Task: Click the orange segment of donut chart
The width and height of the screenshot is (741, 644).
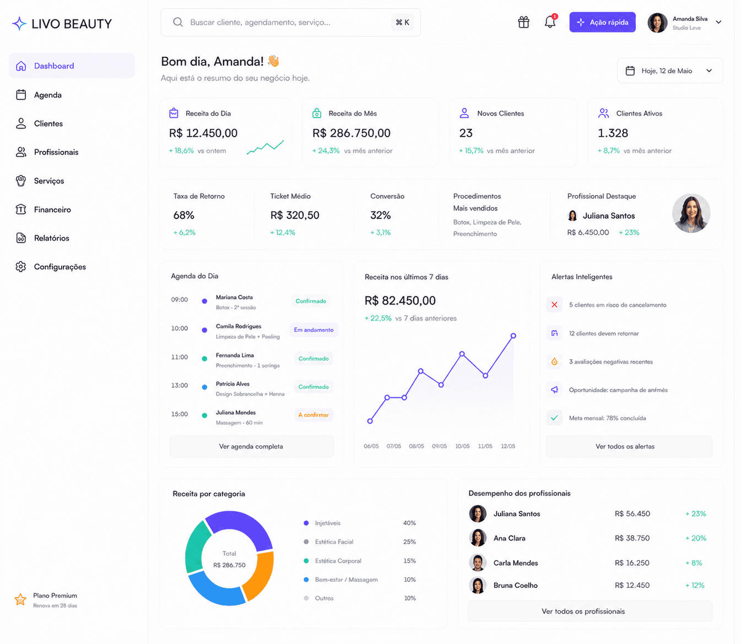Action: pos(260,576)
